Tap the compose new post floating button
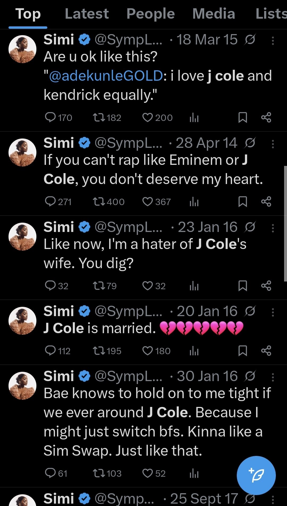This screenshot has height=506, width=287. (256, 475)
